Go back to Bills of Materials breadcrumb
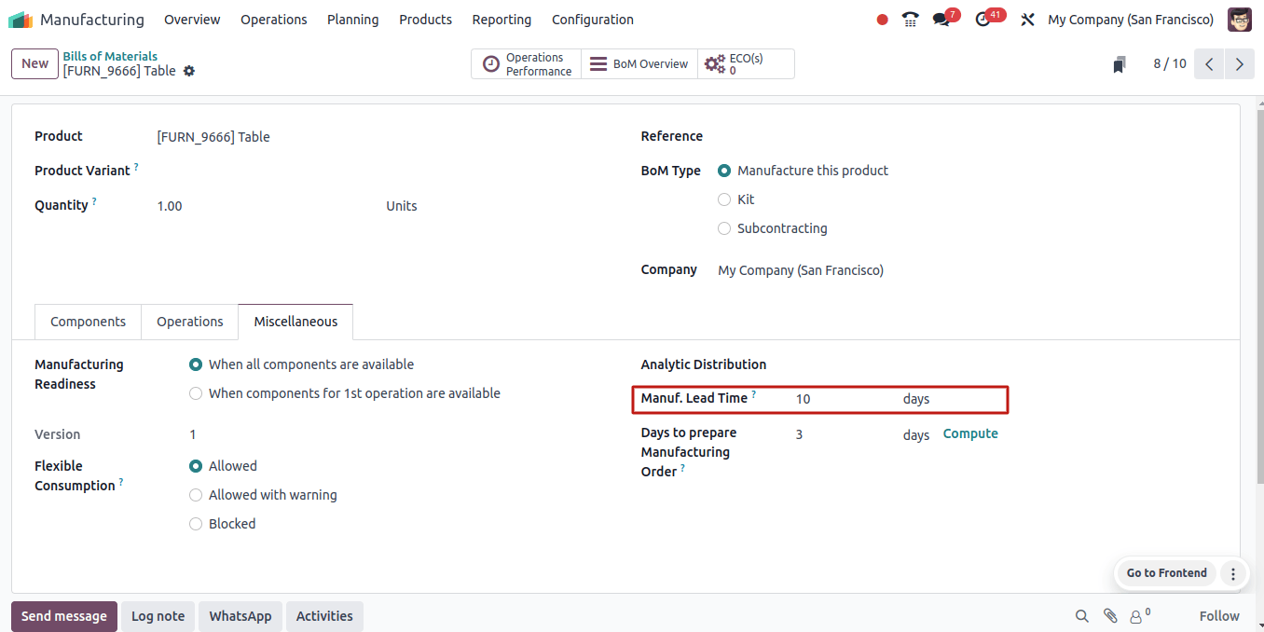Screen dimensions: 1264x632 [110, 57]
